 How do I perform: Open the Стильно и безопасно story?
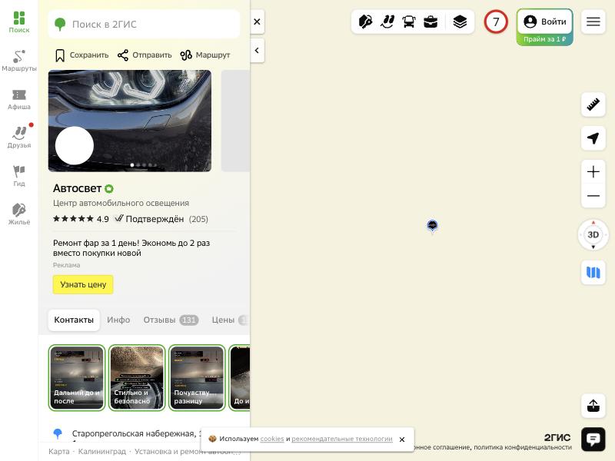137,378
